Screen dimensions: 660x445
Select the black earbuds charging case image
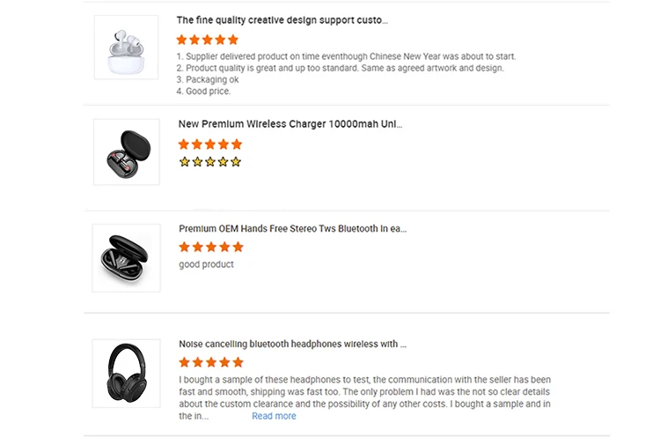127,257
